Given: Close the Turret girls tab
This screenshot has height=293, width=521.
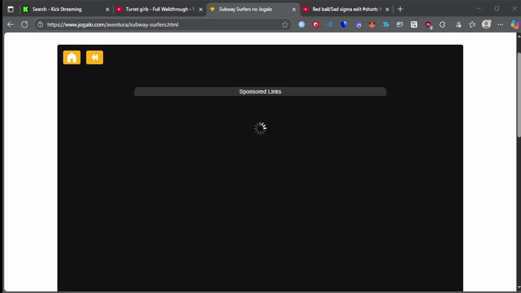Looking at the screenshot, I should point(201,9).
